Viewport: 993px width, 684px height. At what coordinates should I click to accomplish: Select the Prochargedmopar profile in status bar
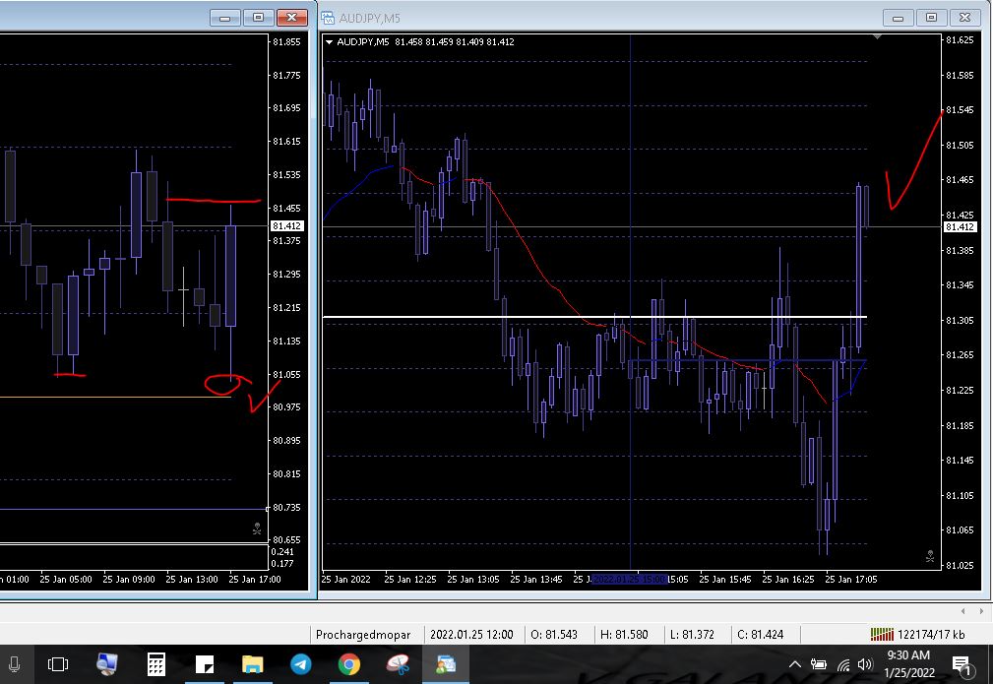tap(363, 635)
